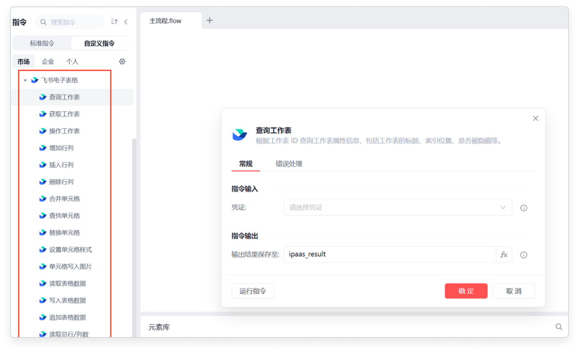Collapse the command panel with the left chevron

[x=126, y=22]
